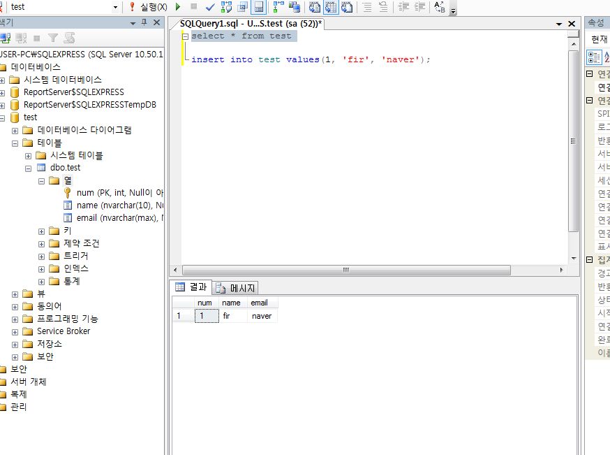The image size is (610, 455).
Task: Click Object Explorer disconnect icon
Action: (x=22, y=38)
